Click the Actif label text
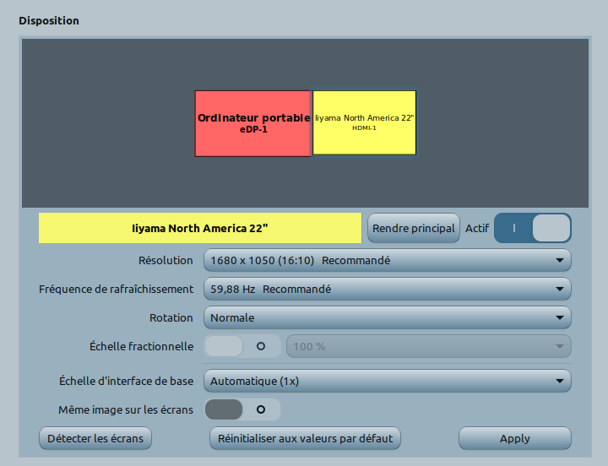The height and width of the screenshot is (466, 608). 477,229
